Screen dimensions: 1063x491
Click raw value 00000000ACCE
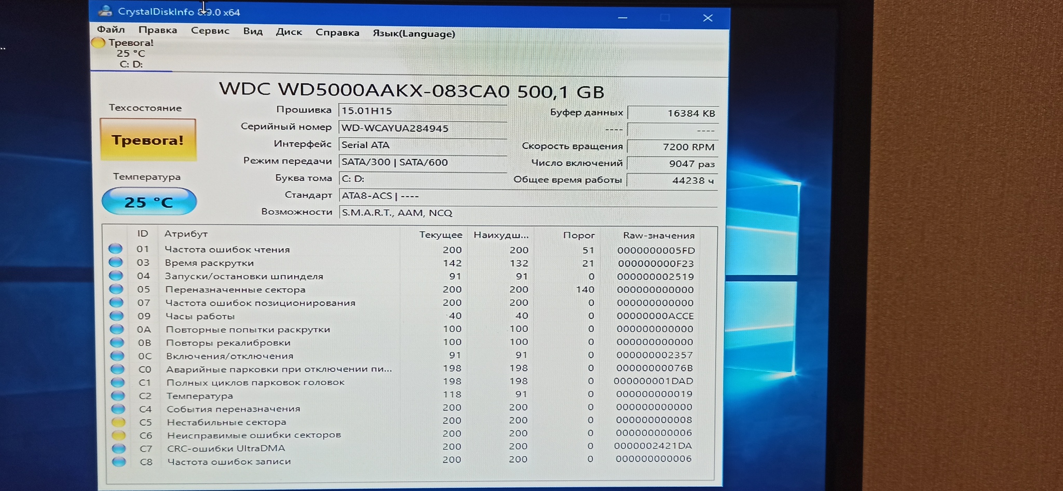655,316
